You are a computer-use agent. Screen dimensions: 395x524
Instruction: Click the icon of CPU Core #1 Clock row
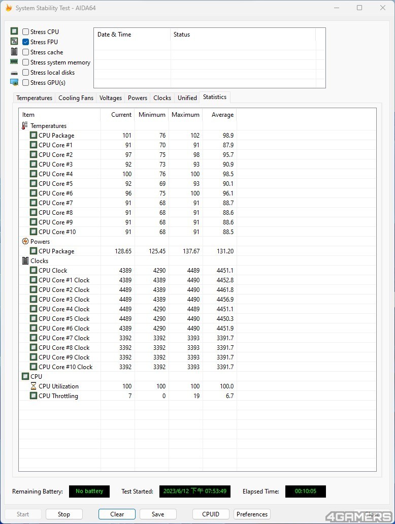[34, 280]
